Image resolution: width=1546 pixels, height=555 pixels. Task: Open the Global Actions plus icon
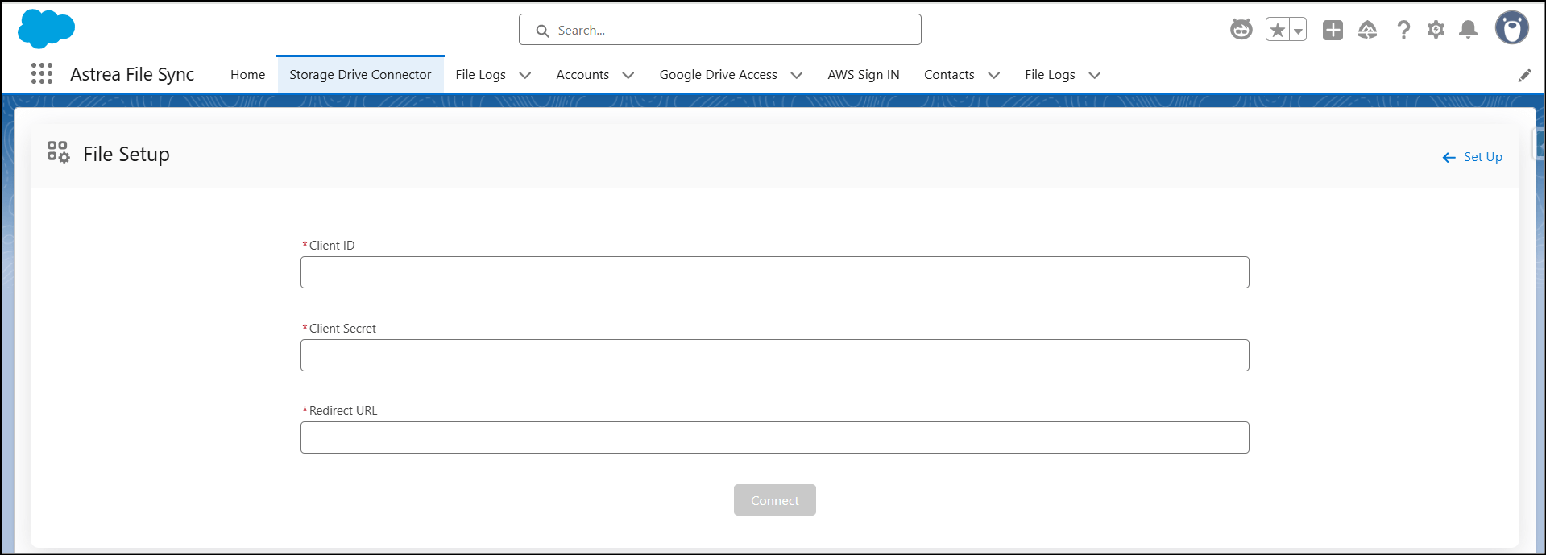(x=1333, y=30)
